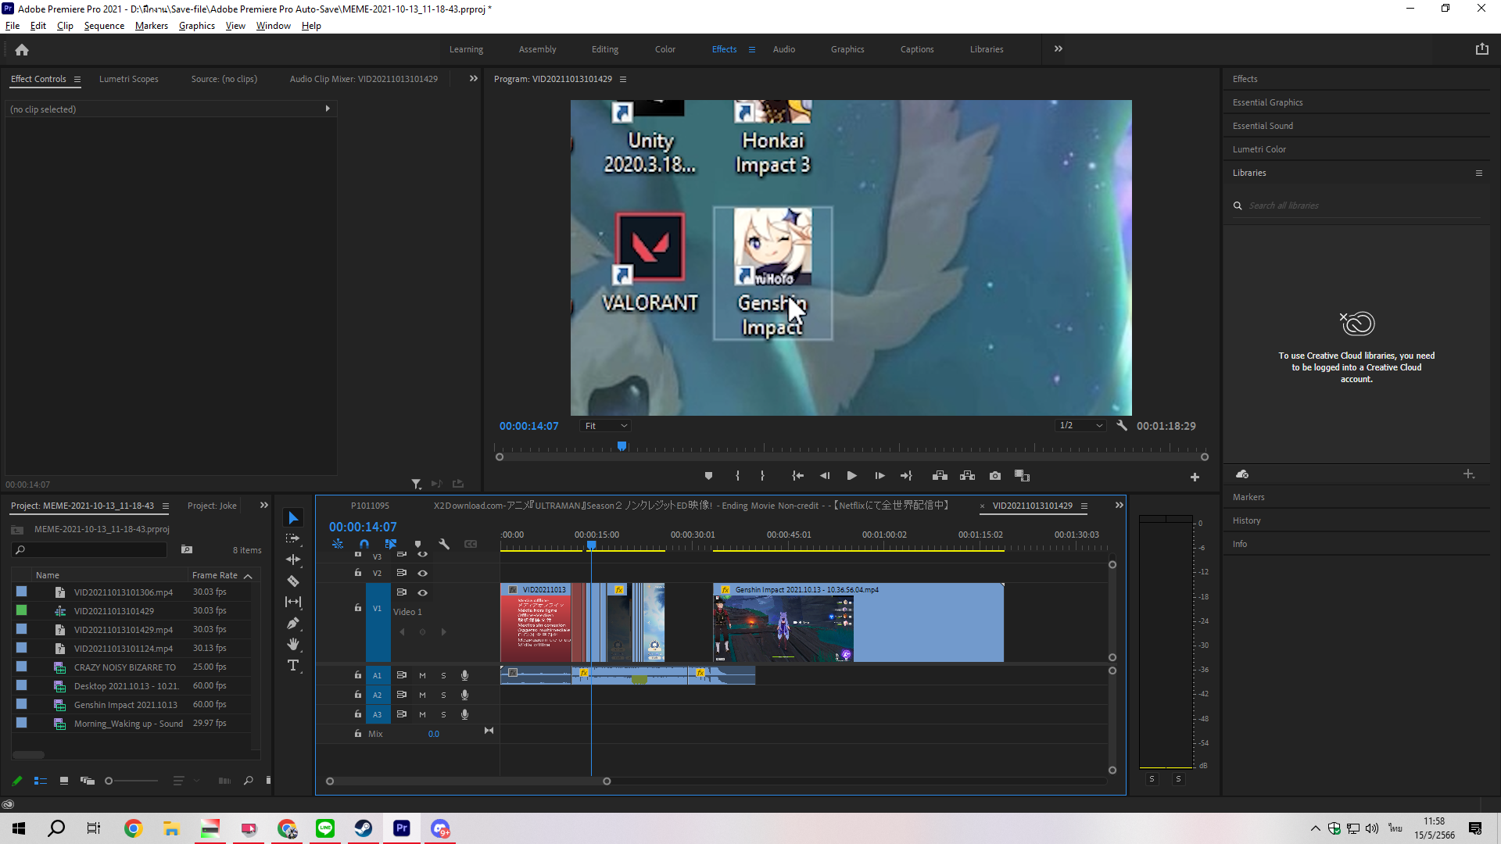Select the Ripple Edit tool

(293, 560)
